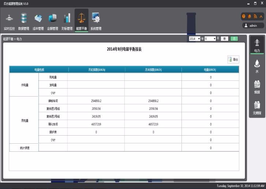The image size is (266, 189).
Task: Select the 供电量 group cell
Action: point(24,85)
